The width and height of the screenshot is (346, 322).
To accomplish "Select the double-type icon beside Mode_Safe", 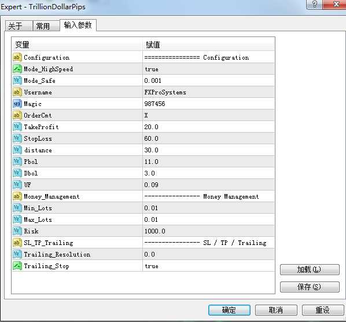I will (17, 80).
